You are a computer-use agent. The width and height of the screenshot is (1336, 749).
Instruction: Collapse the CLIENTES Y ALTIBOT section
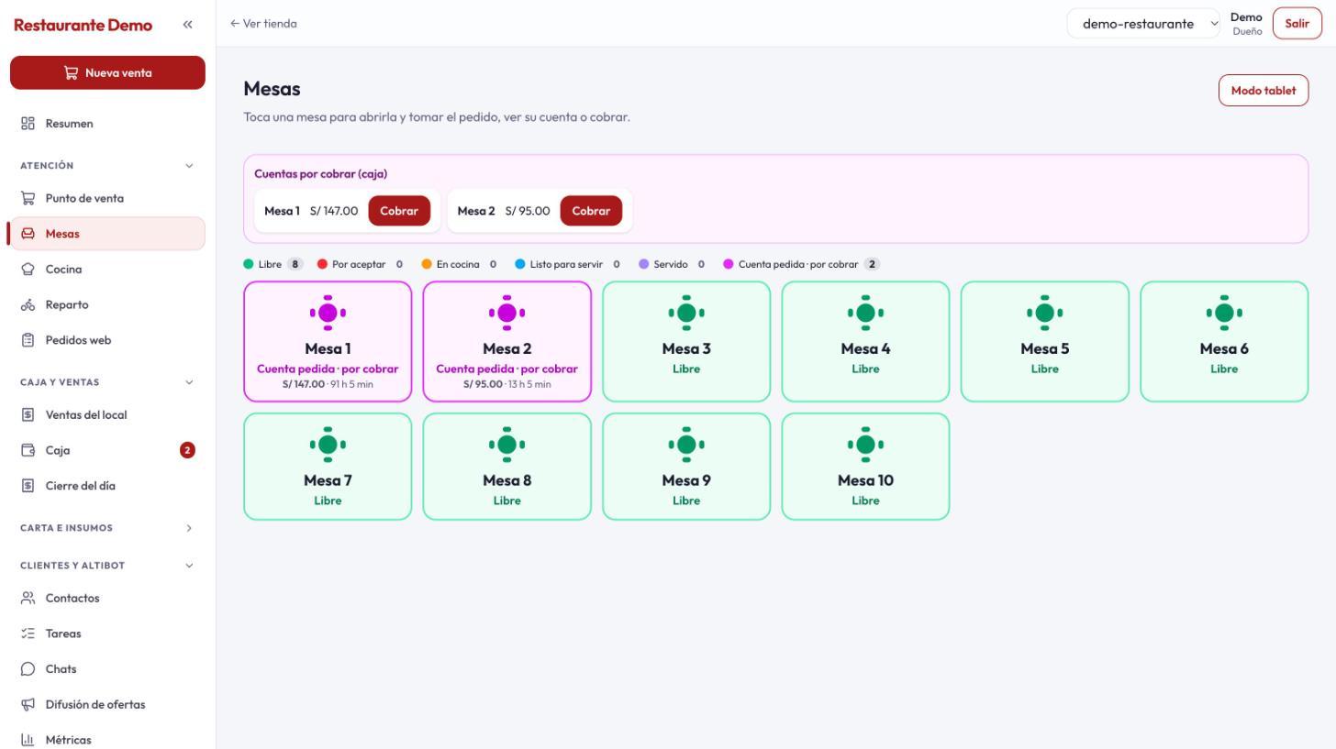coord(189,566)
